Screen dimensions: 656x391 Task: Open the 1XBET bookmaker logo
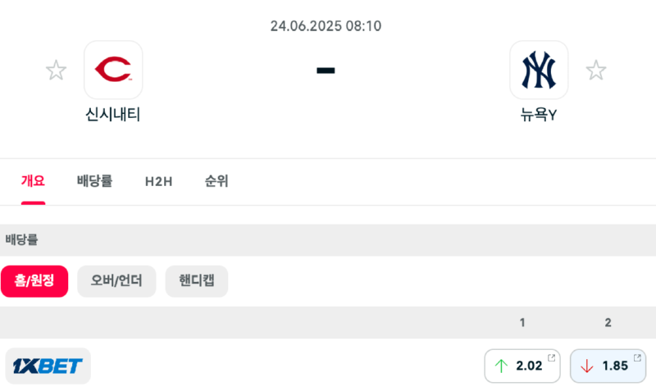[x=48, y=366]
